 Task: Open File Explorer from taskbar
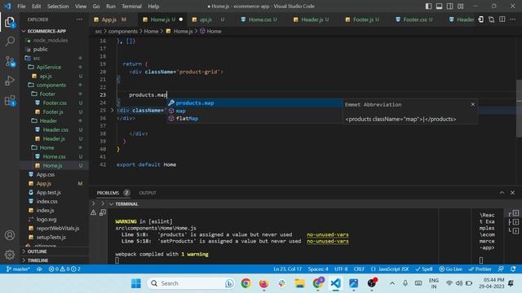[x=299, y=283]
